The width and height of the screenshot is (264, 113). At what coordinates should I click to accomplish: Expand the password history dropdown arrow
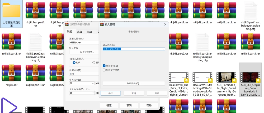pos(163,49)
